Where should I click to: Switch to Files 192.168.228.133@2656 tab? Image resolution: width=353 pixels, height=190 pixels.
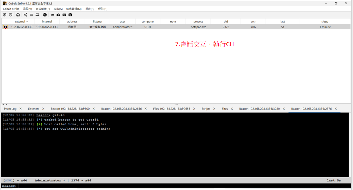(x=172, y=109)
